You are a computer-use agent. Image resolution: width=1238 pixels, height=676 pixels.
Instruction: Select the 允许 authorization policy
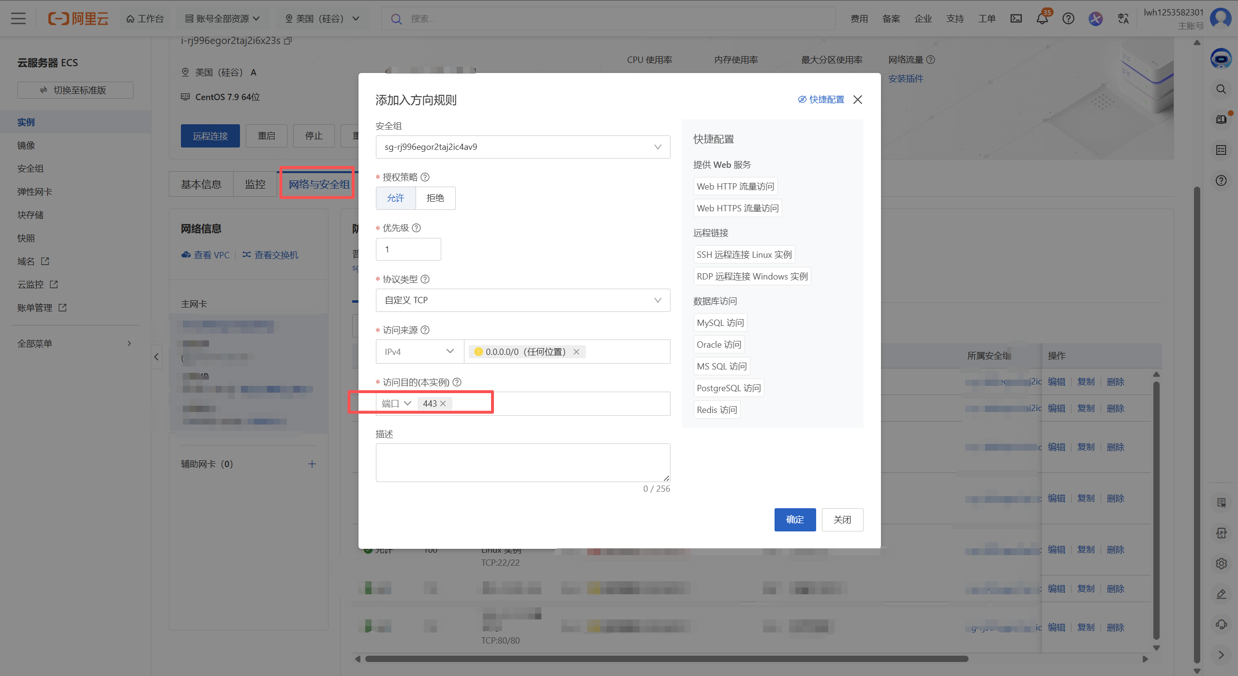point(395,198)
